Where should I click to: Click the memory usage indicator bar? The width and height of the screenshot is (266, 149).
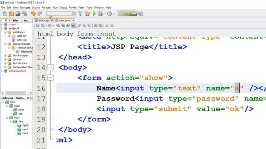127,14
